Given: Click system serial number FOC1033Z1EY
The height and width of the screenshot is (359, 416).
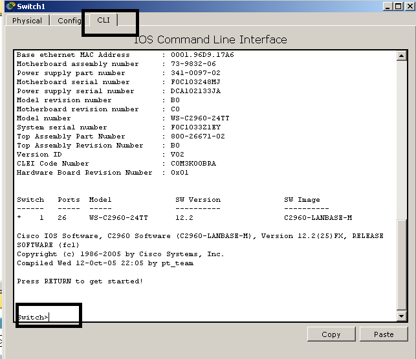Looking at the screenshot, I should pos(195,127).
